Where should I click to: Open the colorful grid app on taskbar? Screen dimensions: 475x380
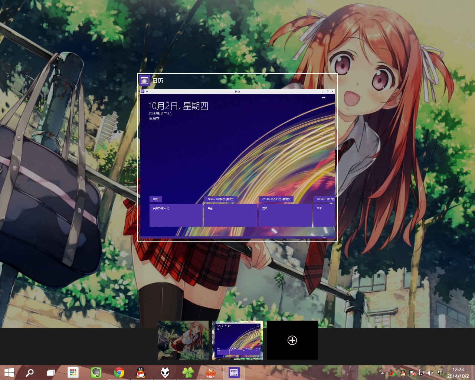tap(73, 373)
